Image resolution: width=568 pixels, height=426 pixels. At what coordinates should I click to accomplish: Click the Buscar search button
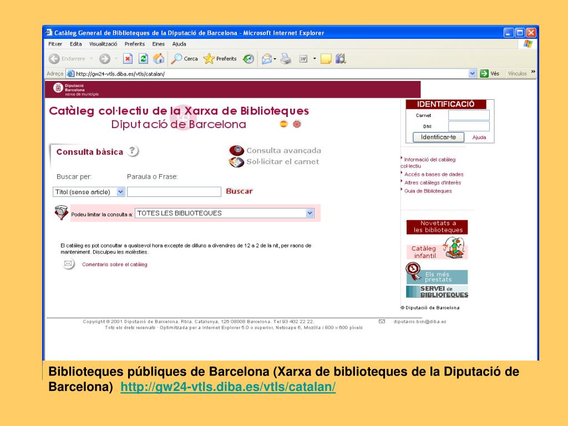click(239, 191)
